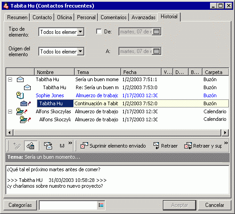Click the glasses preview toolbar icon
The width and height of the screenshot is (235, 214).
pos(62,146)
